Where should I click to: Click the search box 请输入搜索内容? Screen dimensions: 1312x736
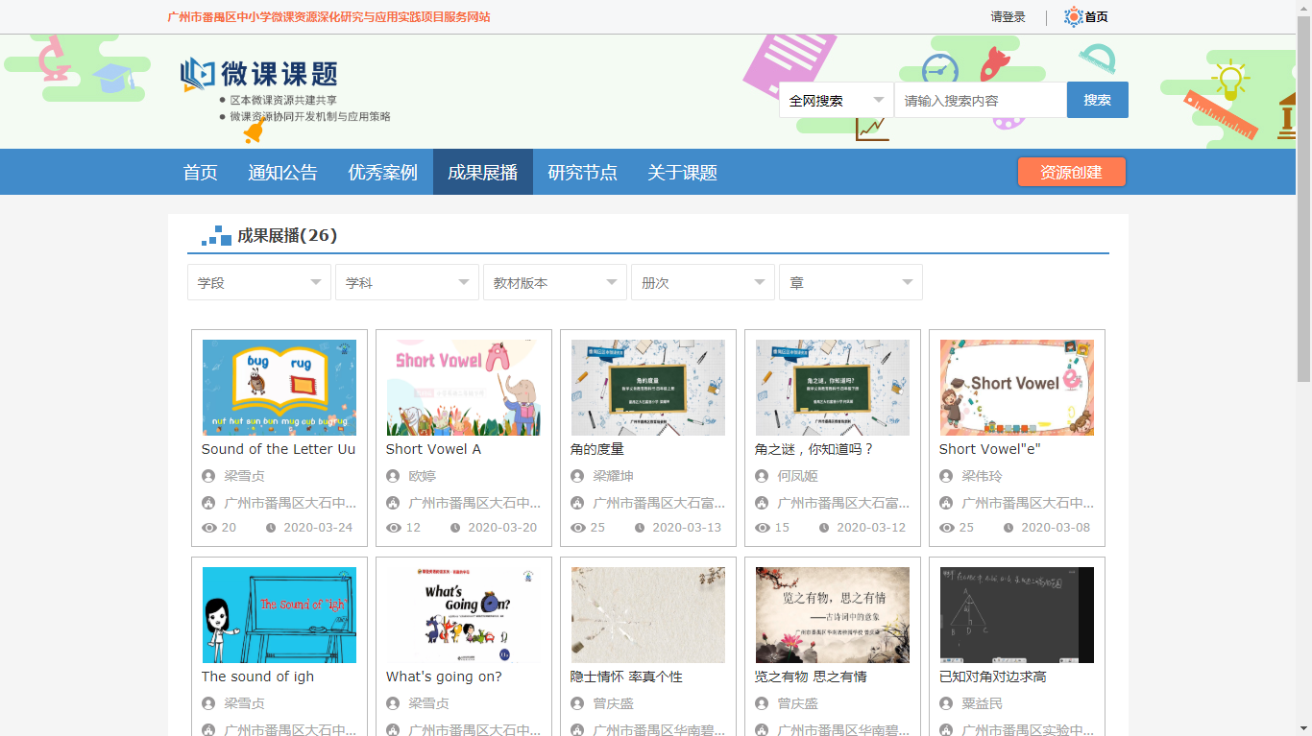pyautogui.click(x=981, y=100)
